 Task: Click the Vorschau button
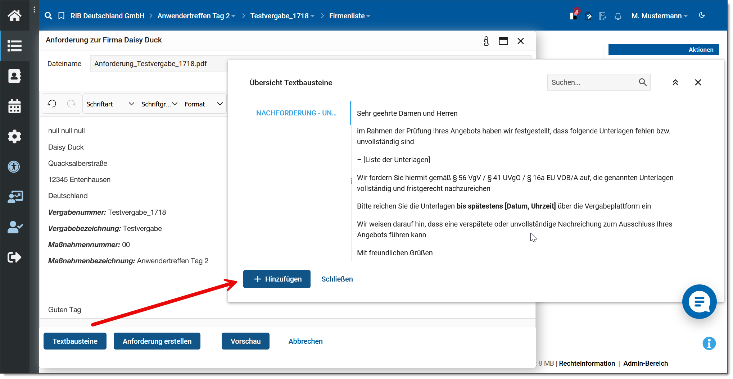pyautogui.click(x=245, y=341)
